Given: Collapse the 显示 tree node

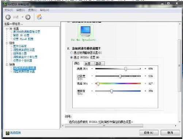Looking at the screenshot, I should (x=7, y=43).
